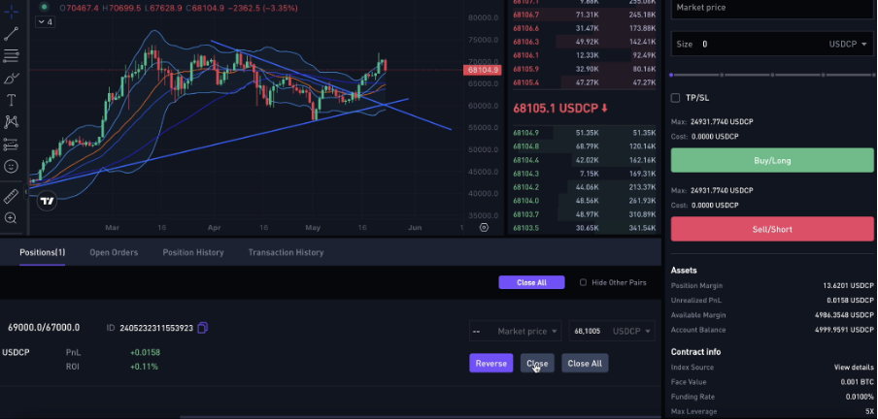Select the pattern drawing tool

point(11,122)
